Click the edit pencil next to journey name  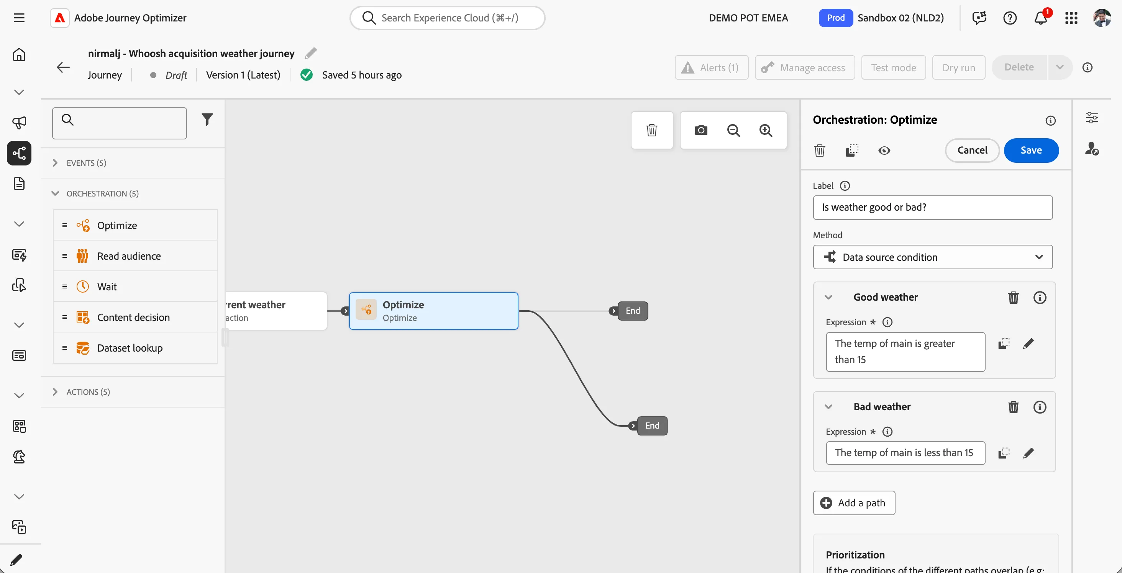[x=310, y=53]
